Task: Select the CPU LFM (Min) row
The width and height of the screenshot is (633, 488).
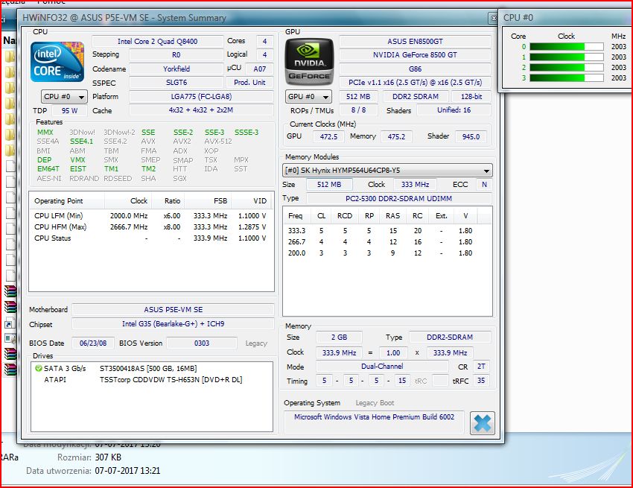Action: pos(150,216)
